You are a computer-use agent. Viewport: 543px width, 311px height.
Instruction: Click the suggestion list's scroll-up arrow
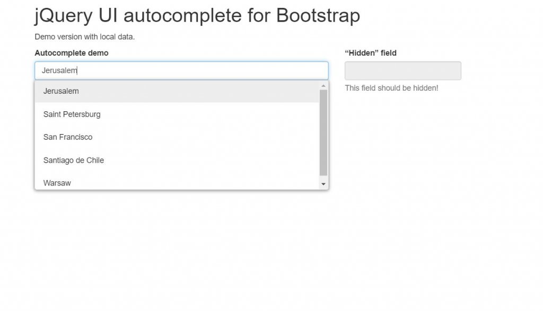(324, 86)
